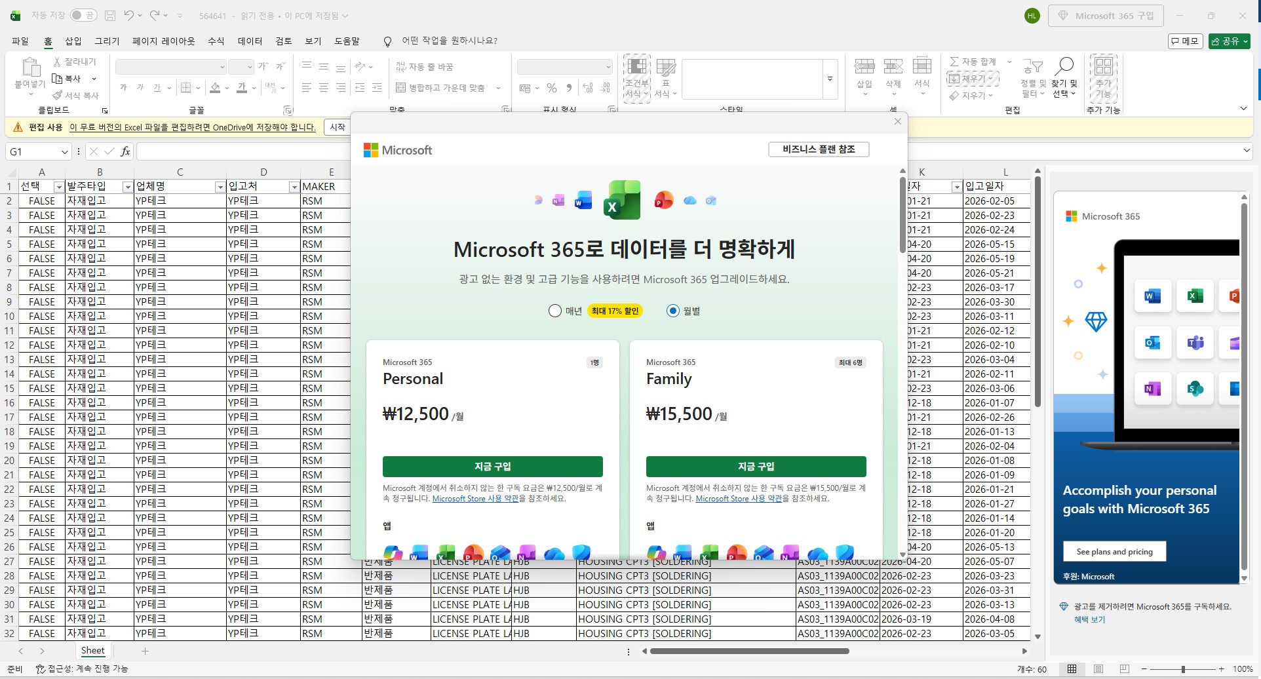
Task: Switch to the Formulas (수식) tab
Action: click(x=216, y=41)
